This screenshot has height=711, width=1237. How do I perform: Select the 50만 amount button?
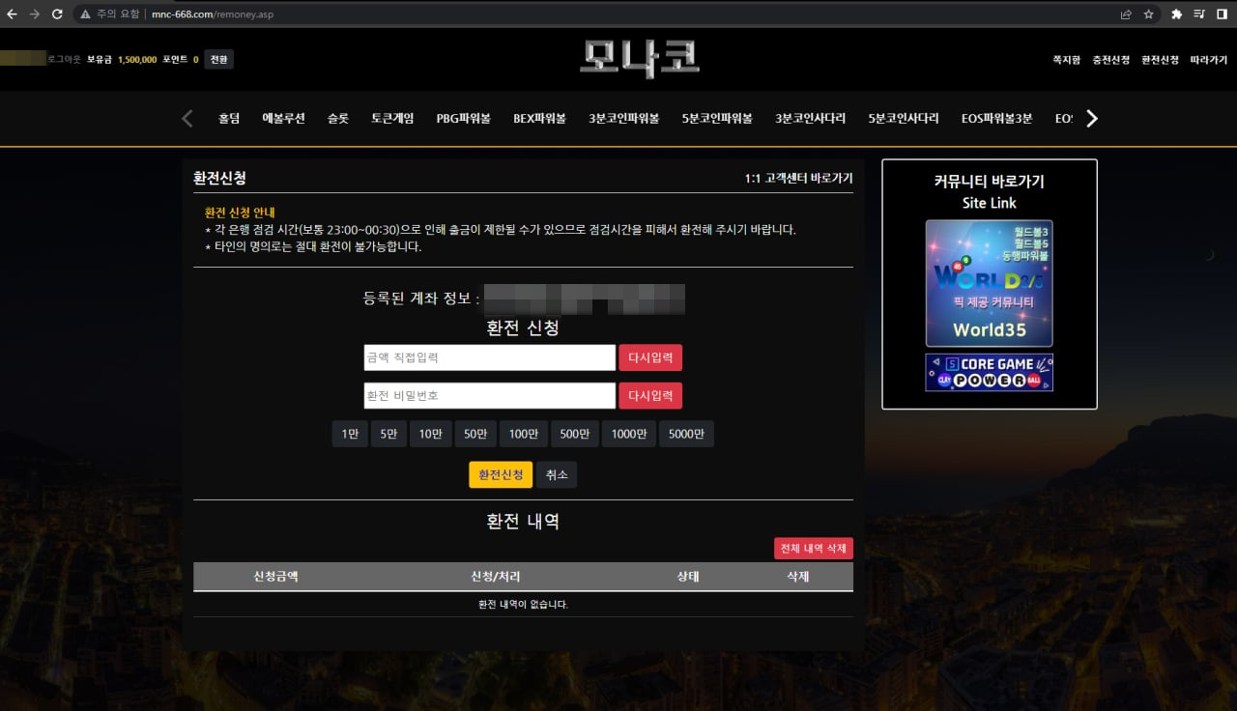tap(475, 435)
